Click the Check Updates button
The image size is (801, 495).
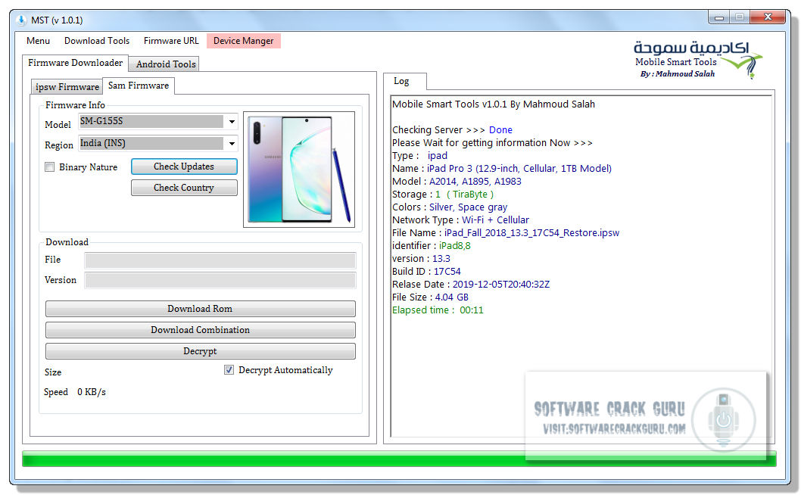tap(184, 167)
